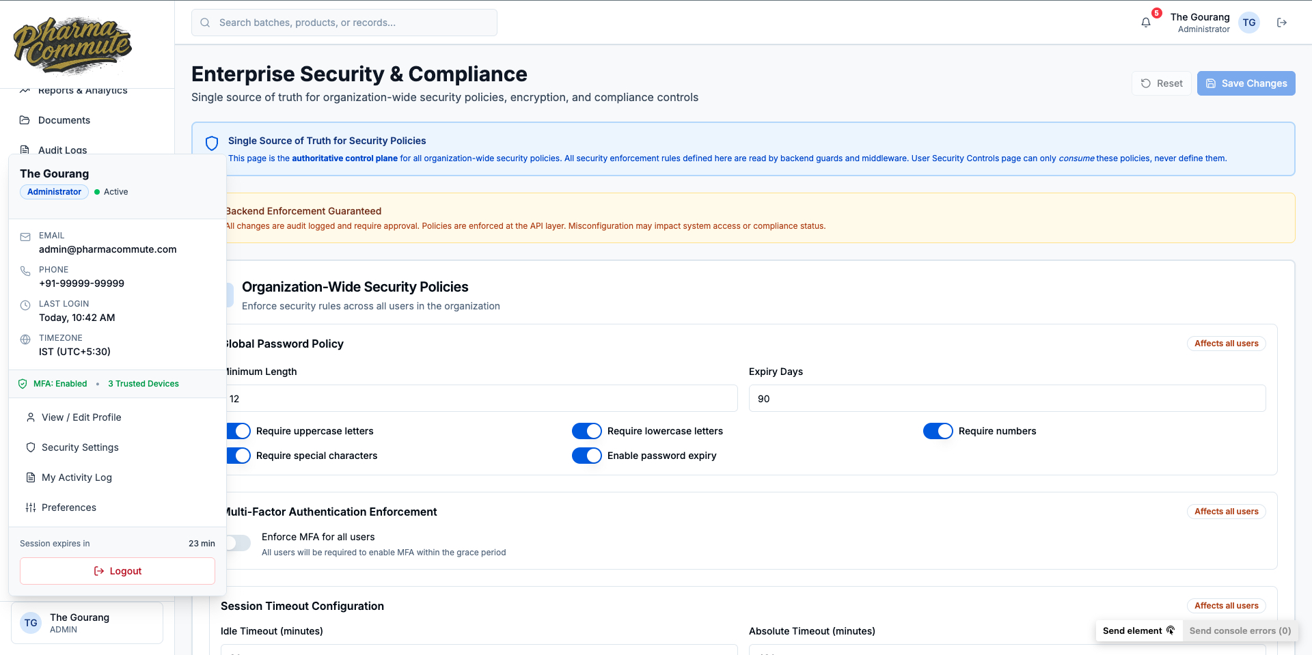Click the Global Password Policy Affects all users tag

pos(1227,344)
